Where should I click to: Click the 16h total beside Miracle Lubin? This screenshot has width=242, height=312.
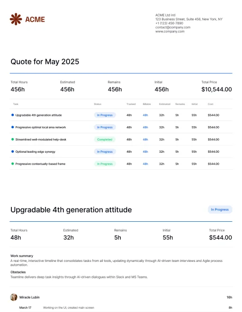click(x=229, y=297)
